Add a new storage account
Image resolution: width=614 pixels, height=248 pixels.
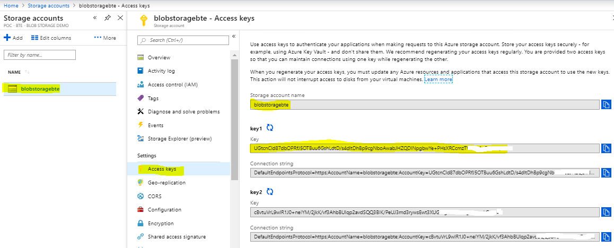click(x=13, y=38)
